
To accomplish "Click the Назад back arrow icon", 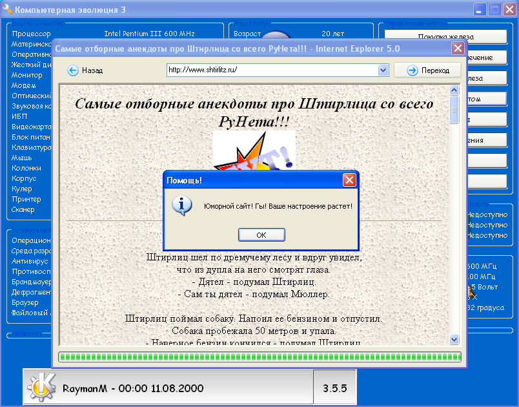I will click(x=73, y=70).
